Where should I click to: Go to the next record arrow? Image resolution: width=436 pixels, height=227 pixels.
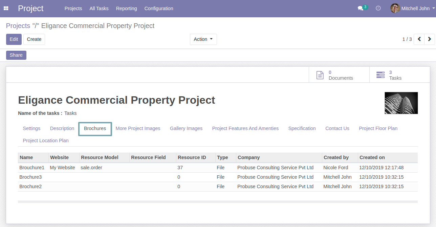(x=430, y=39)
